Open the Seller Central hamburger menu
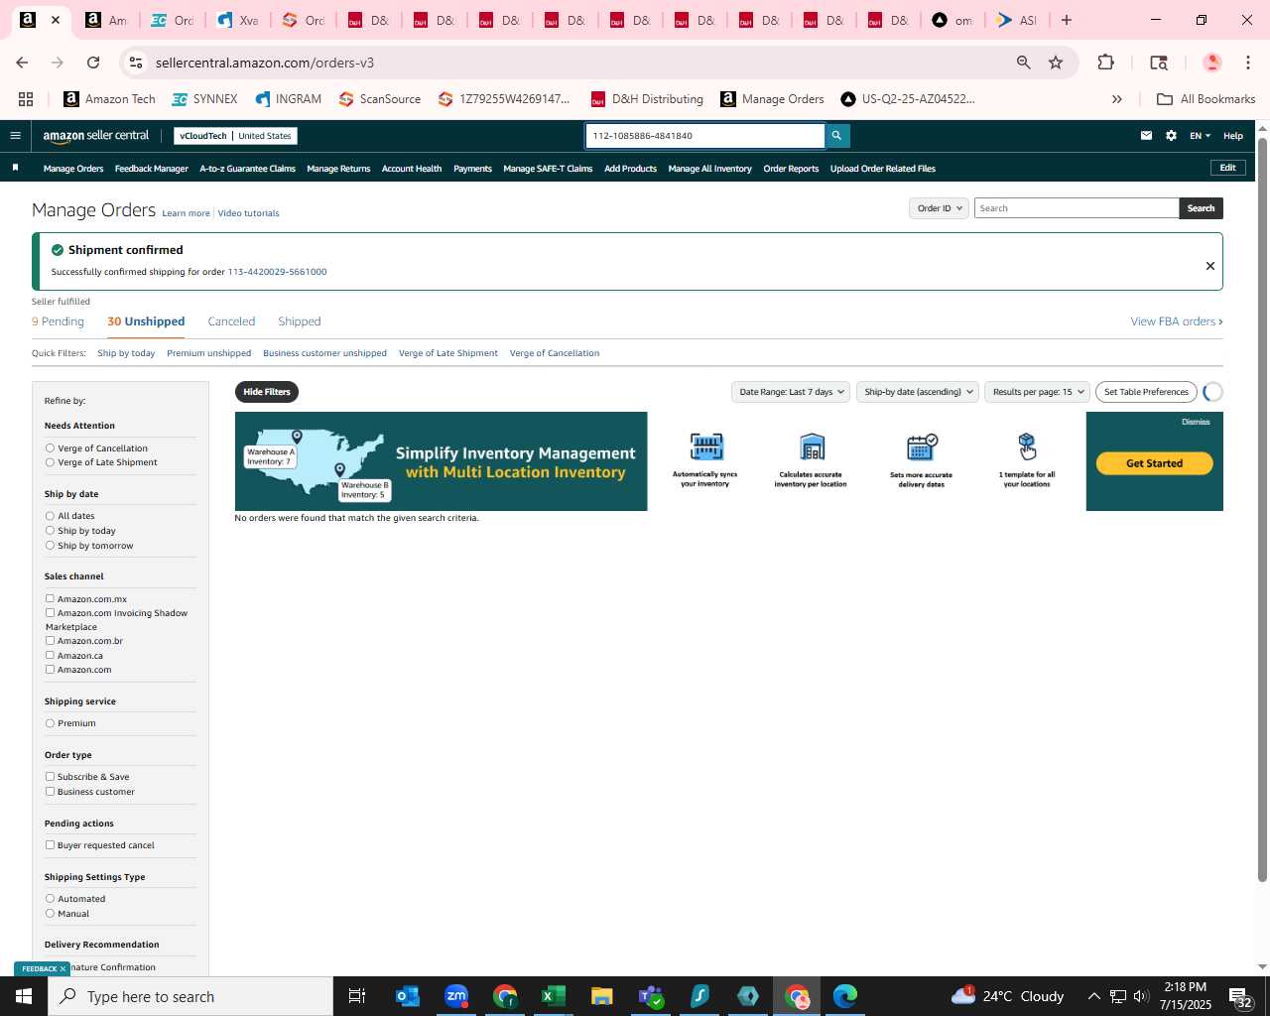This screenshot has height=1016, width=1270. [x=15, y=136]
